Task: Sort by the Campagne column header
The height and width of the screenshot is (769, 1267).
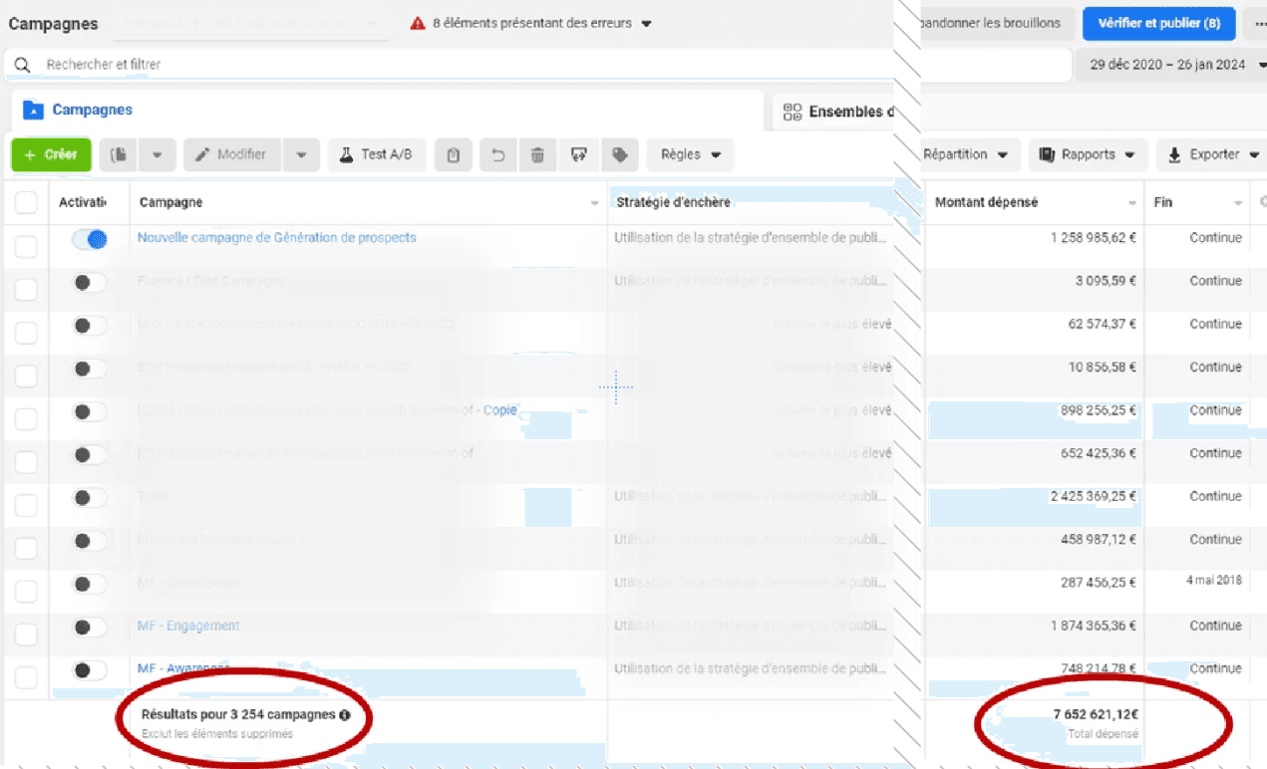Action: (x=369, y=202)
